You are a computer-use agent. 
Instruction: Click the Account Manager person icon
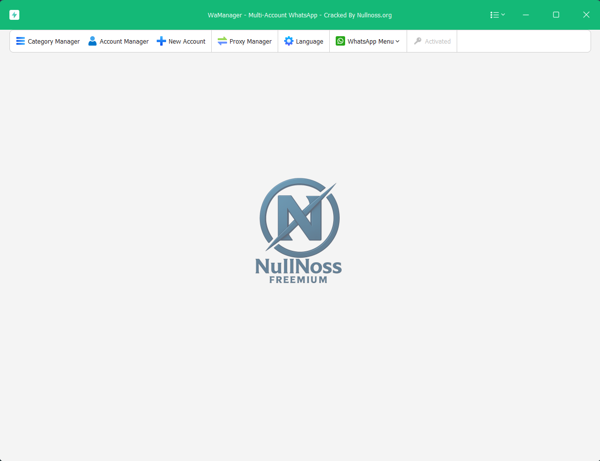click(92, 41)
